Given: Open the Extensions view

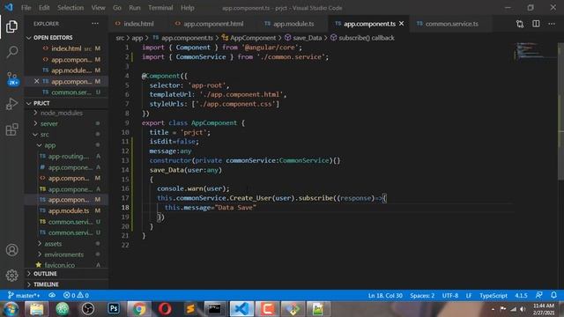Looking at the screenshot, I should pyautogui.click(x=11, y=129).
